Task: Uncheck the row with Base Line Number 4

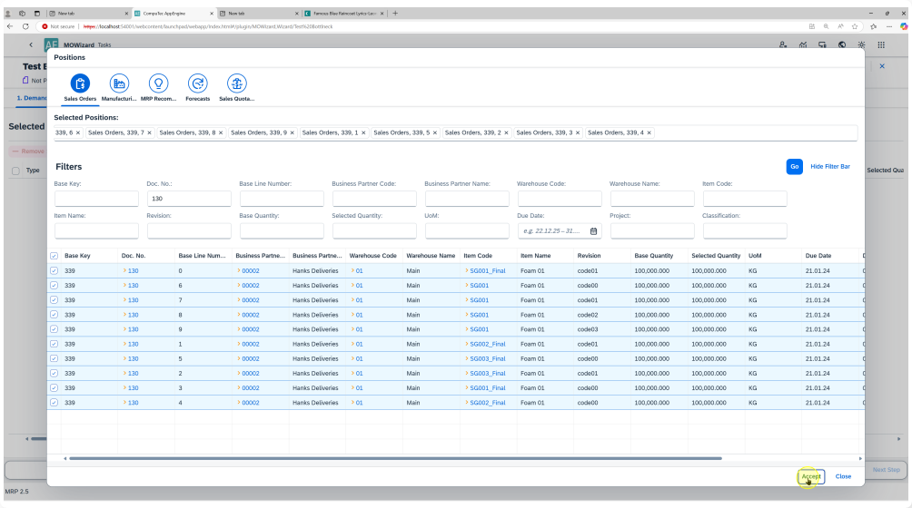Action: tap(54, 402)
